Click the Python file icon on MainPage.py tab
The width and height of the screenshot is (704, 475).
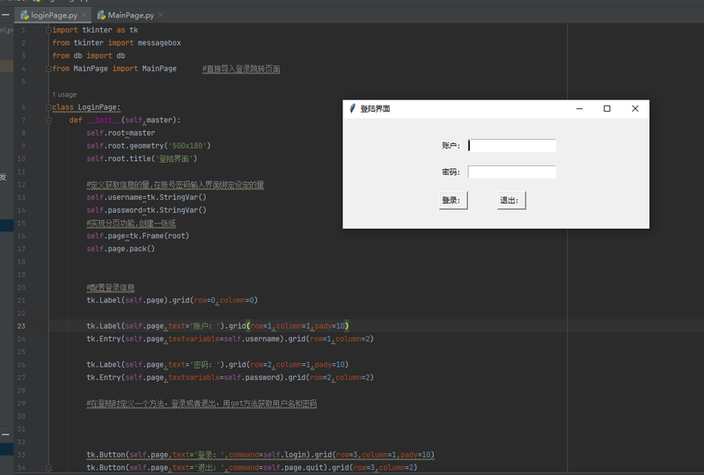pyautogui.click(x=101, y=15)
